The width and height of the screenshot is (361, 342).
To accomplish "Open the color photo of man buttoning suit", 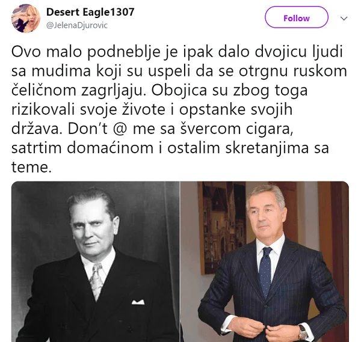I will tap(265, 261).
